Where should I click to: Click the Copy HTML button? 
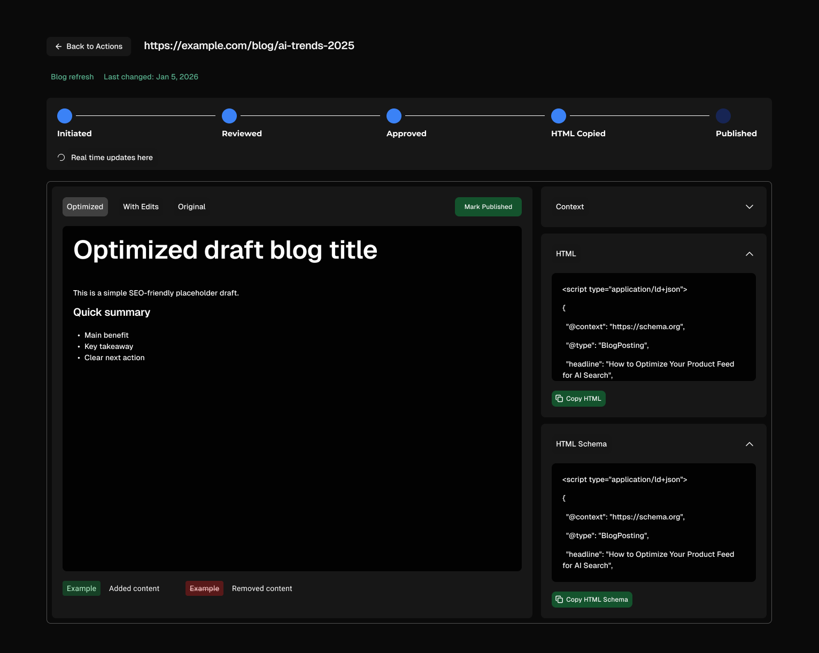578,398
